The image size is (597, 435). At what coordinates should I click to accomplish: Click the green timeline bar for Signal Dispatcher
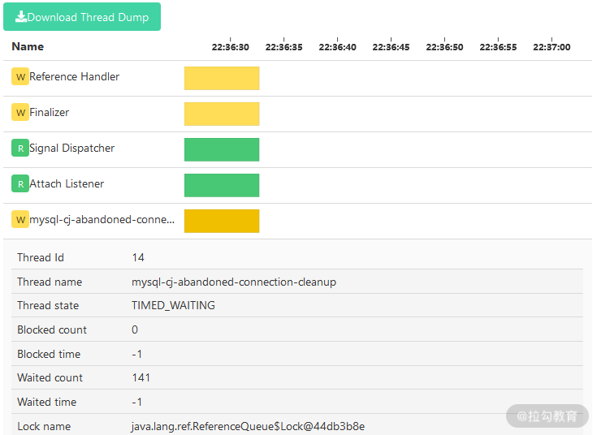click(x=222, y=149)
